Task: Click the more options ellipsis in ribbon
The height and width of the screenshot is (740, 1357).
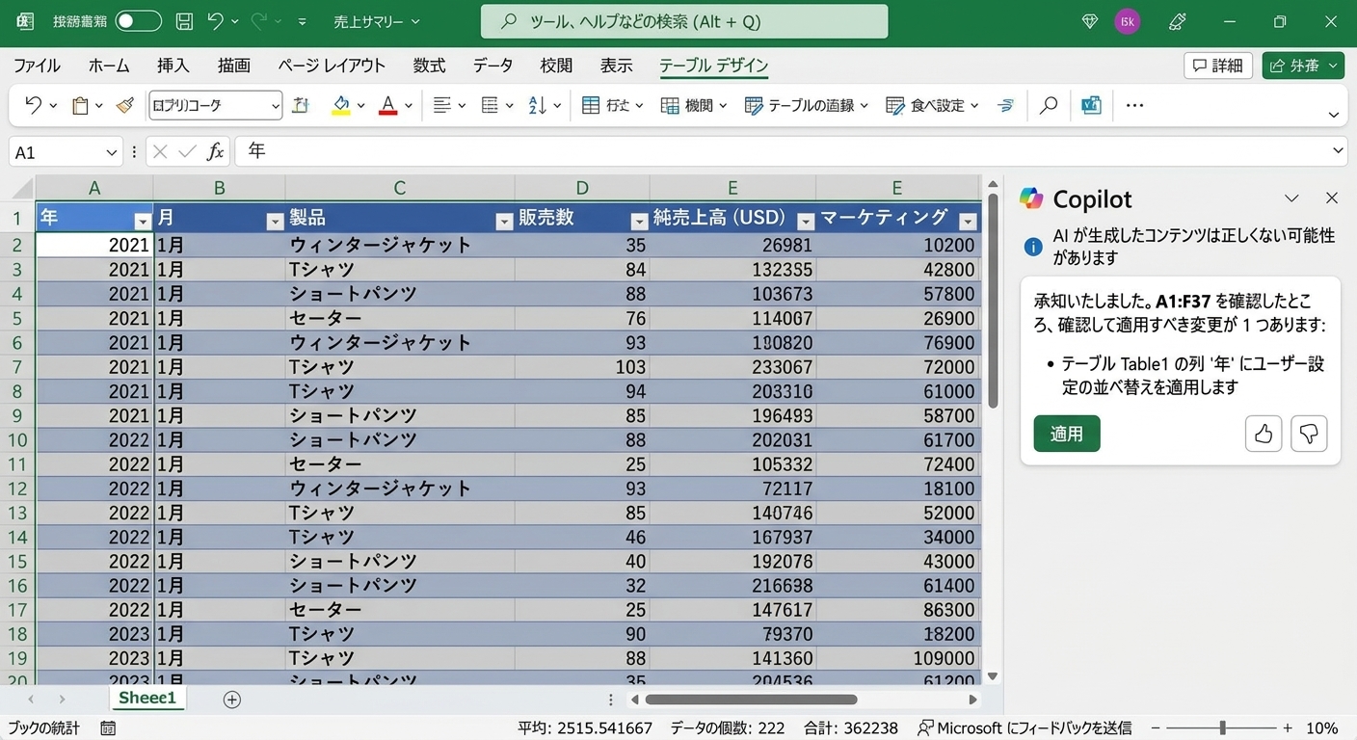Action: pyautogui.click(x=1134, y=105)
